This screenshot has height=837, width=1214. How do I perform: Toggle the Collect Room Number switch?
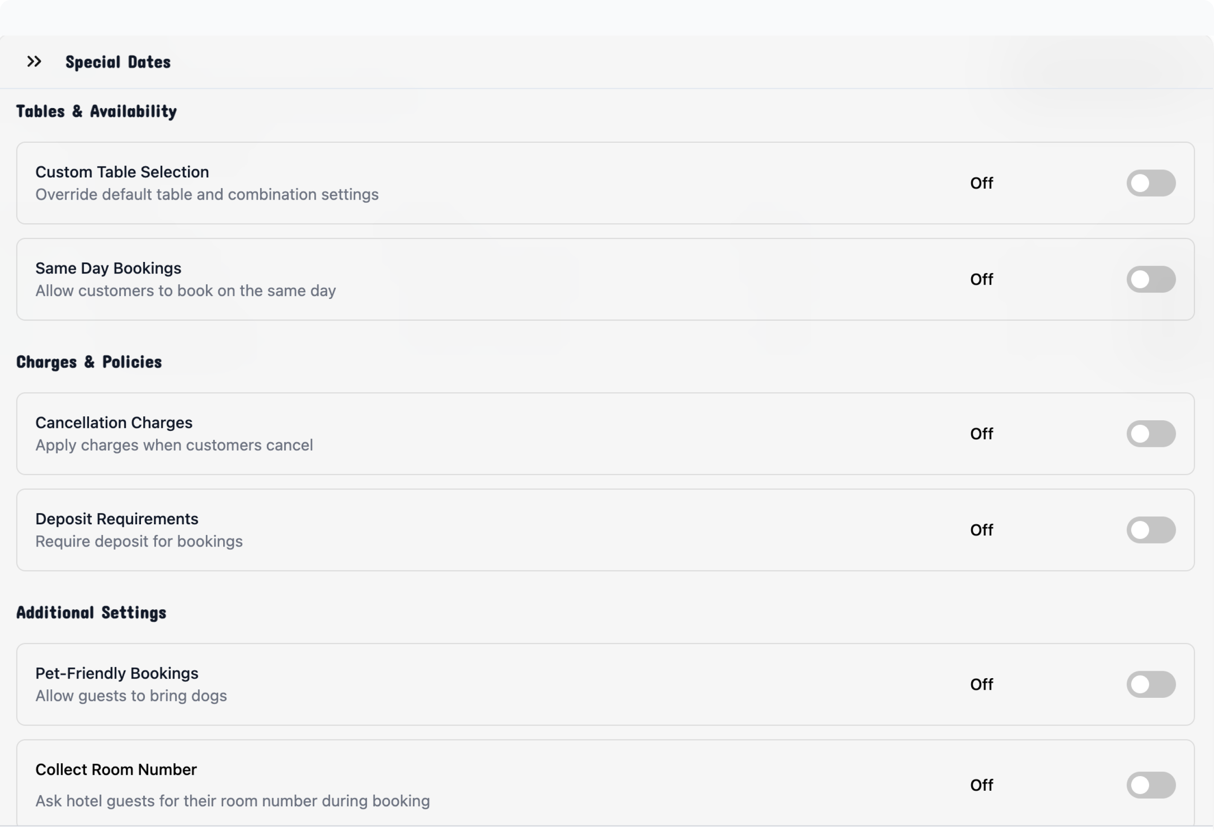pyautogui.click(x=1150, y=785)
